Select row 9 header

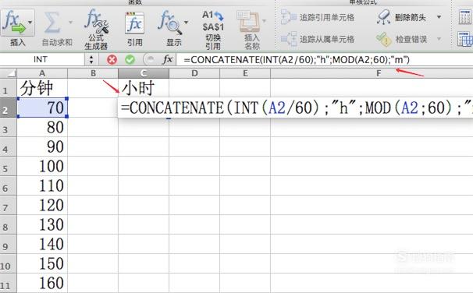pyautogui.click(x=9, y=244)
